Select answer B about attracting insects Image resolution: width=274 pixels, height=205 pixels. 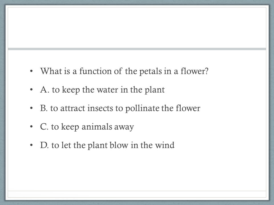pos(120,108)
